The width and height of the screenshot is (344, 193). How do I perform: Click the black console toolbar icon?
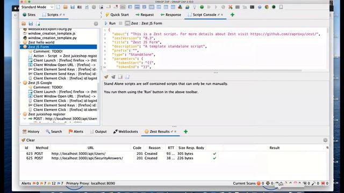coord(252,7)
